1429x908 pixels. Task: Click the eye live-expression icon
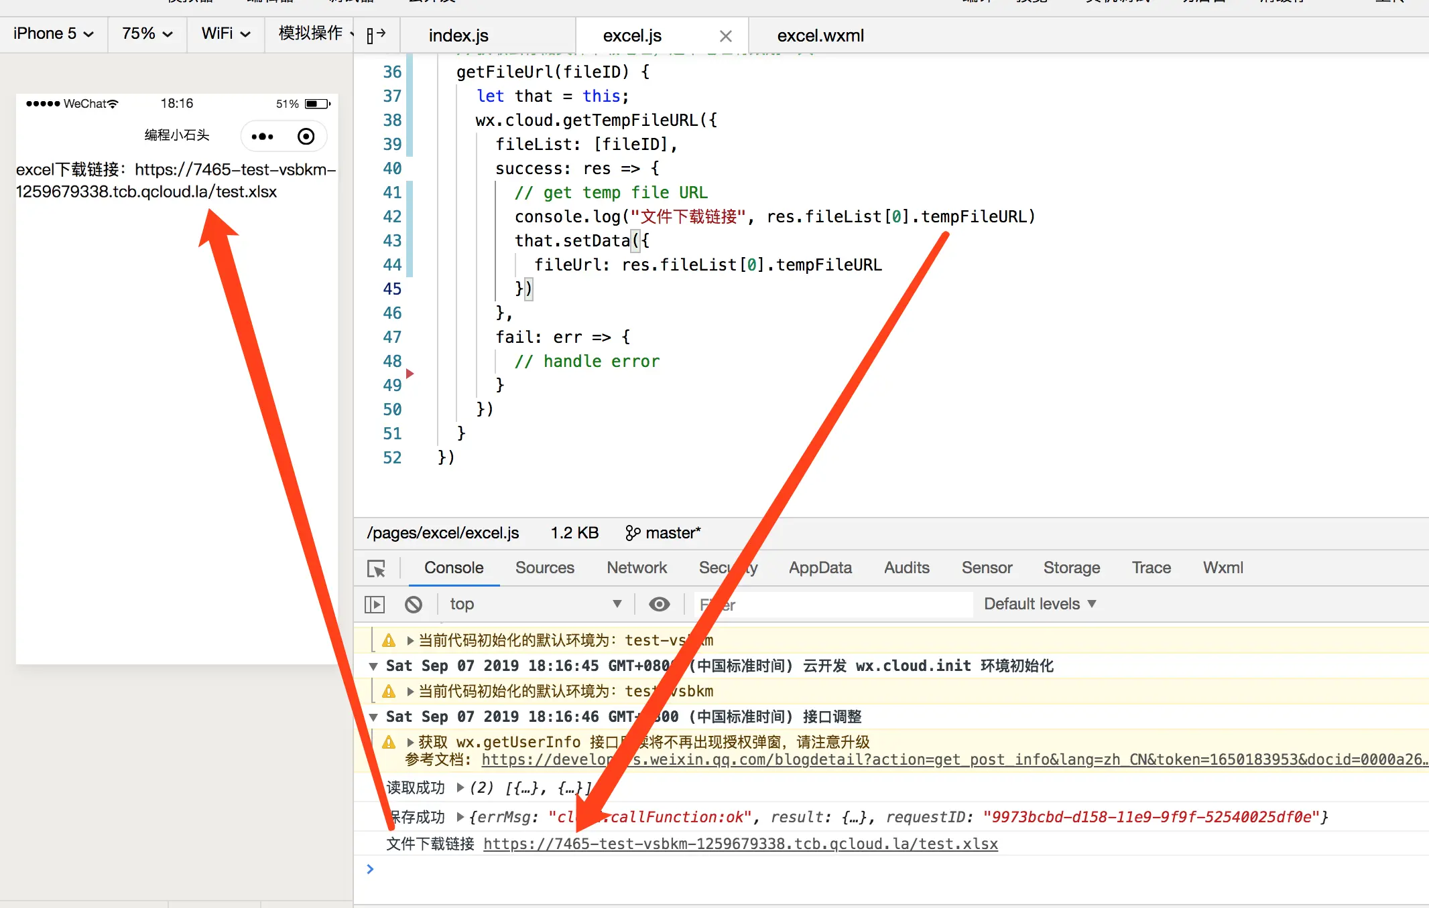(659, 605)
